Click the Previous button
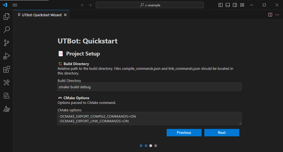 pyautogui.click(x=184, y=132)
